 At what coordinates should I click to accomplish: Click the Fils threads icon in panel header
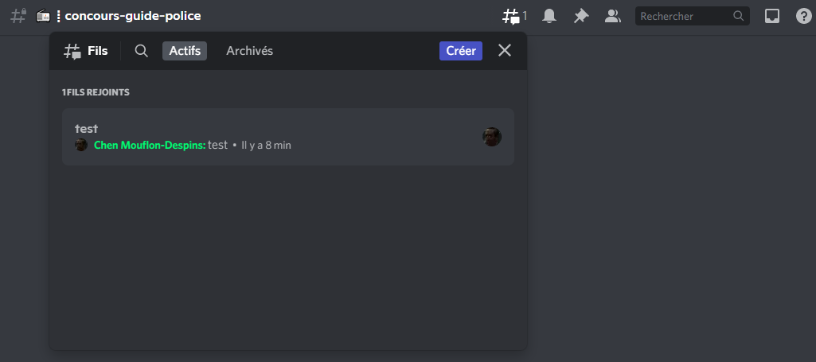72,51
